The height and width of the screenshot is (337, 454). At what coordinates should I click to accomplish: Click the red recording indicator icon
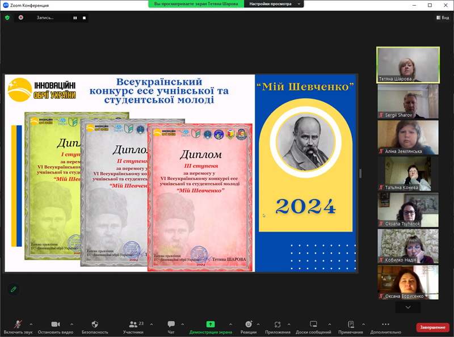click(x=21, y=18)
